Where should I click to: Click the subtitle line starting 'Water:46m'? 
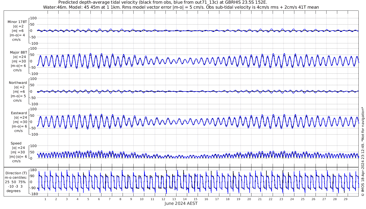tap(181, 7)
